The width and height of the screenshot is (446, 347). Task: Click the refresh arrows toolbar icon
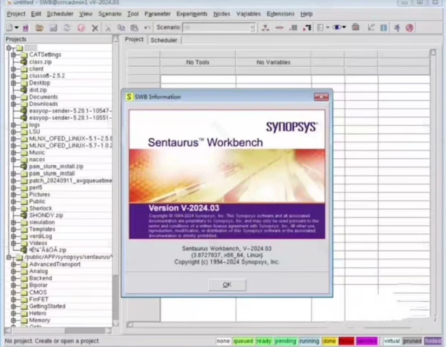67,28
